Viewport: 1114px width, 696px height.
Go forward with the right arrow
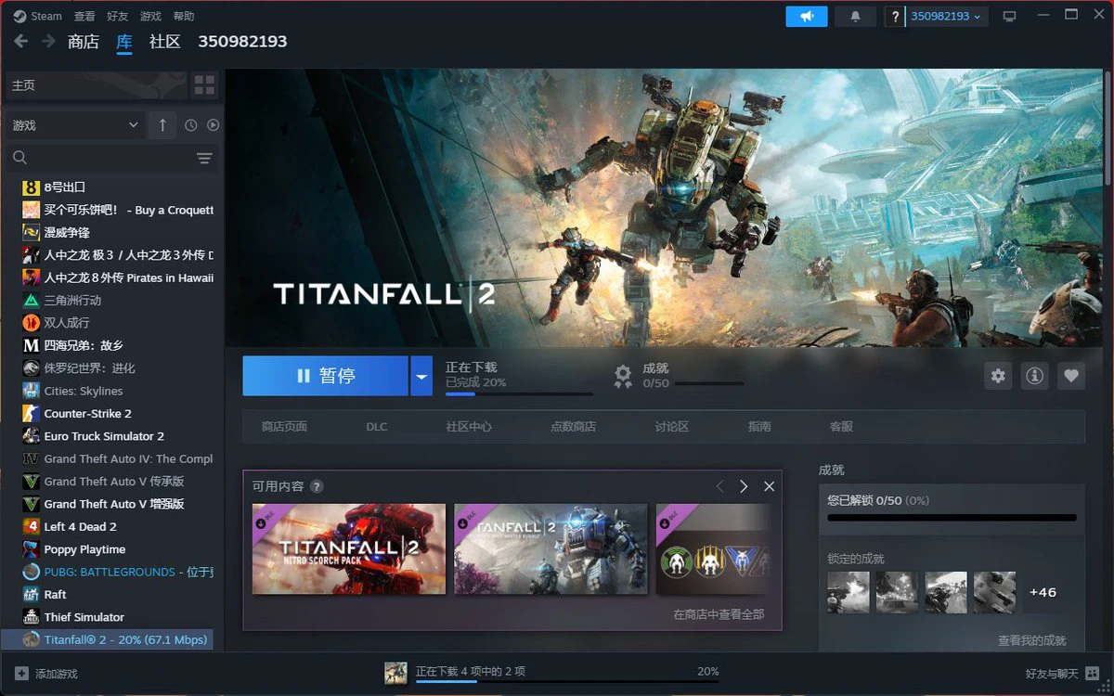click(x=46, y=41)
